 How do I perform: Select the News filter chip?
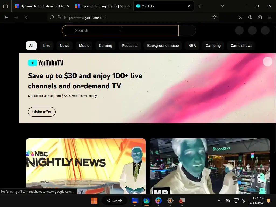tap(65, 46)
